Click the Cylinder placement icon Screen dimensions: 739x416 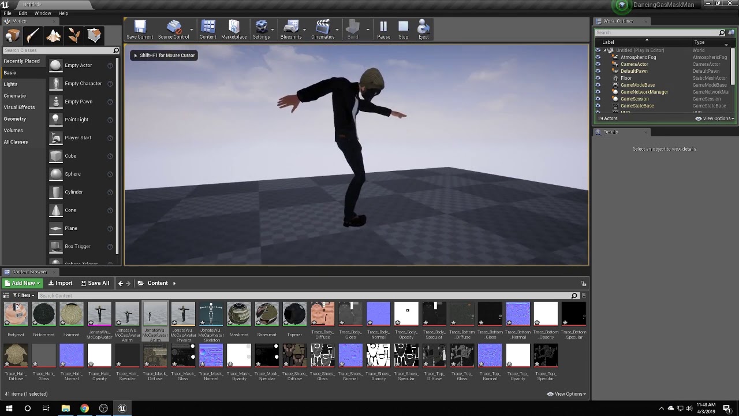coord(55,192)
